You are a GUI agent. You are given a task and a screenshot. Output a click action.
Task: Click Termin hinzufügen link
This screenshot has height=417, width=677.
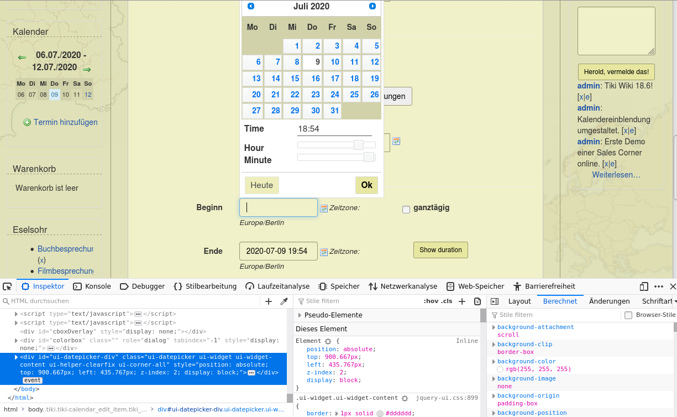point(66,122)
